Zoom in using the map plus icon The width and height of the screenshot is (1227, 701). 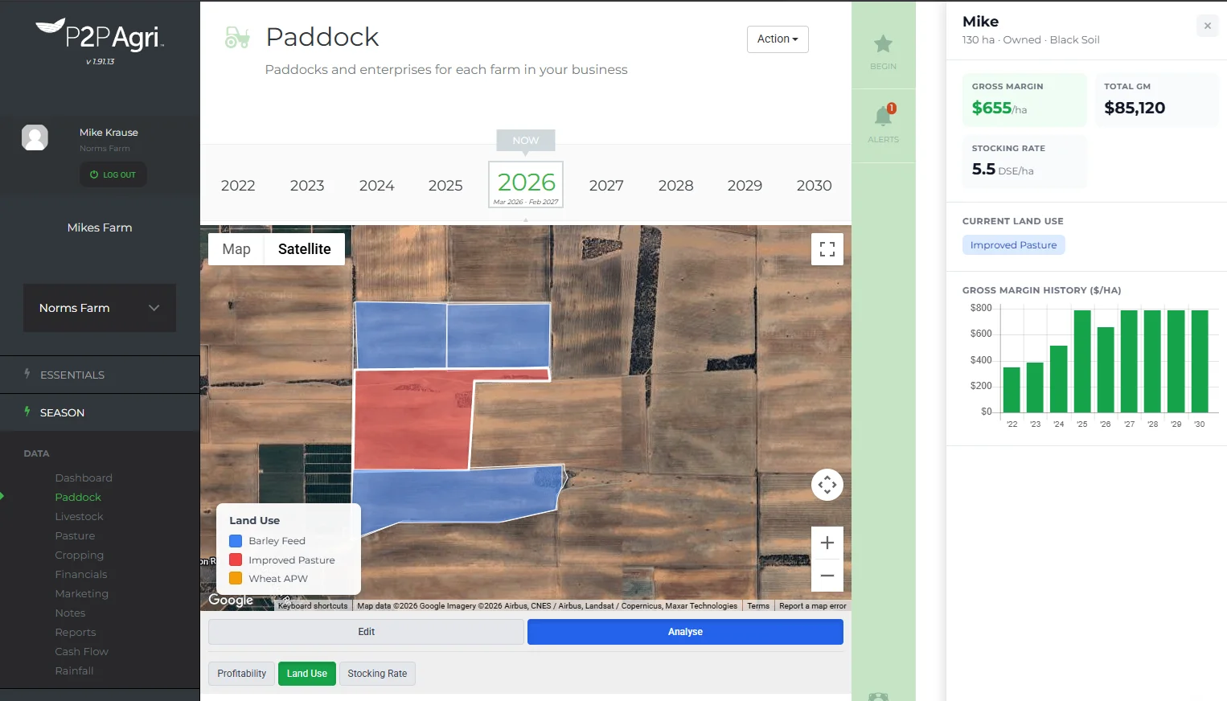pos(827,543)
